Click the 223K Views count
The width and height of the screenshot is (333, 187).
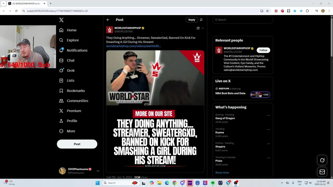(x=141, y=177)
